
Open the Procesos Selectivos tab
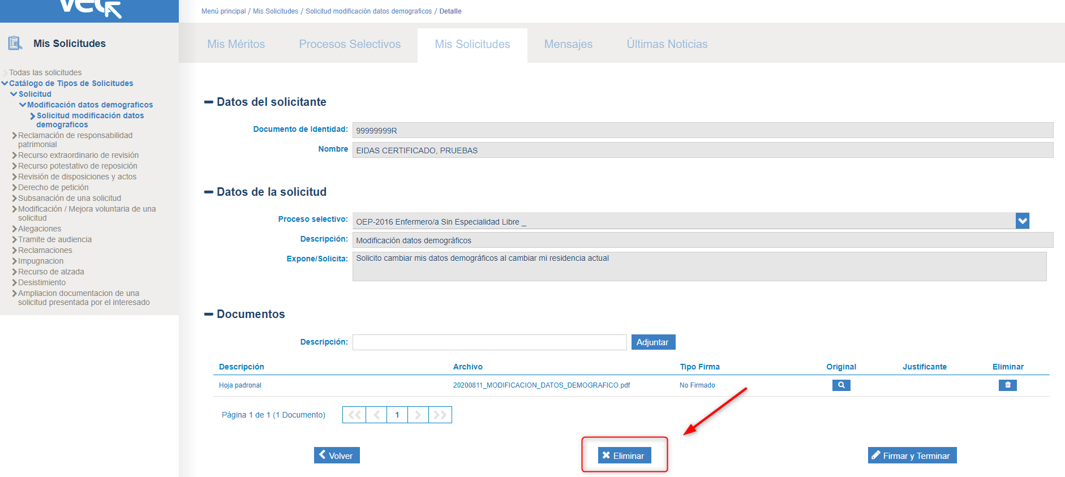(350, 44)
